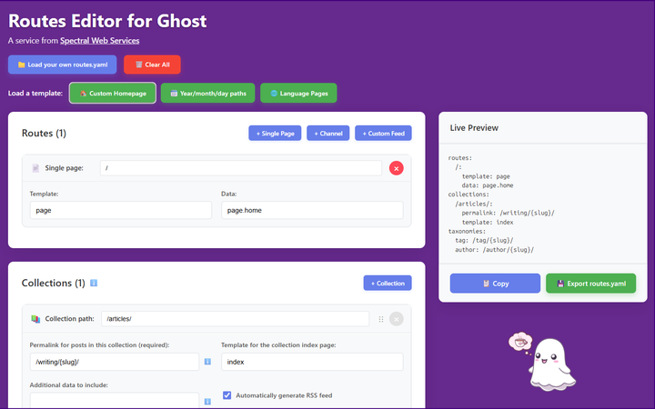Click the ghost mascot image
This screenshot has height=409, width=655.
tap(543, 362)
